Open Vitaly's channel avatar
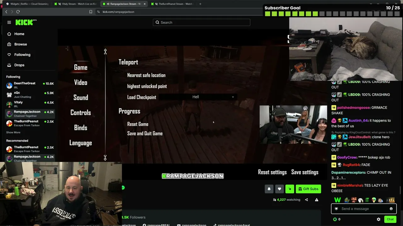This screenshot has height=226, width=403. [9, 104]
